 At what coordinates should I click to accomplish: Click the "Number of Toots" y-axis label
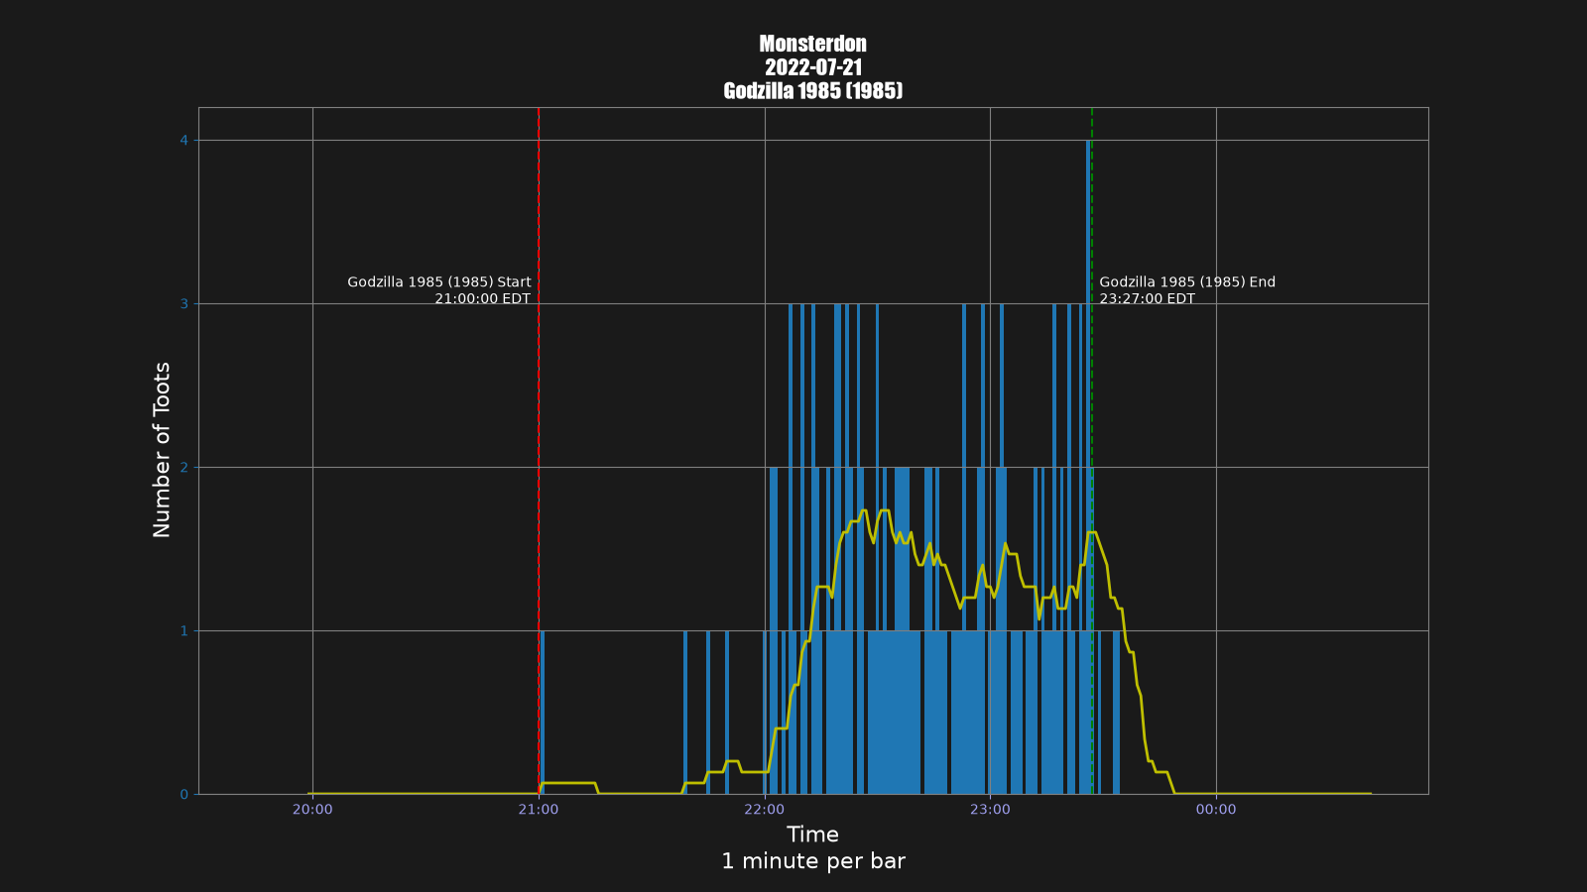162,450
